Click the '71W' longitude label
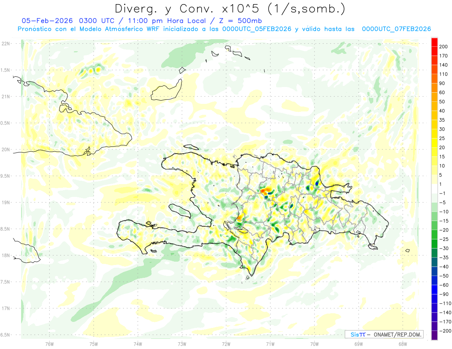Image resolution: width=452 pixels, height=349 pixels. pyautogui.click(x=270, y=344)
